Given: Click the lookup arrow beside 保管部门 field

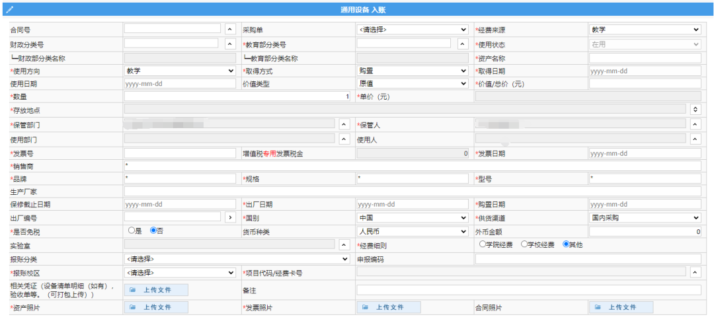Looking at the screenshot, I should (344, 124).
